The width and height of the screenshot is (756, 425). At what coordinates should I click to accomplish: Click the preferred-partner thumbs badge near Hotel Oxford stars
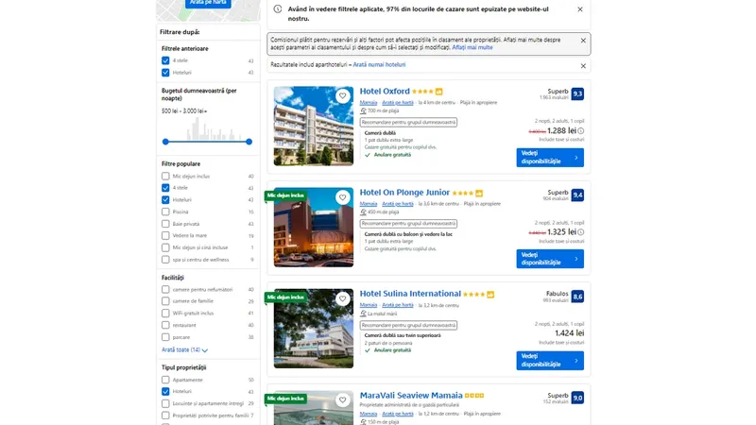click(439, 92)
